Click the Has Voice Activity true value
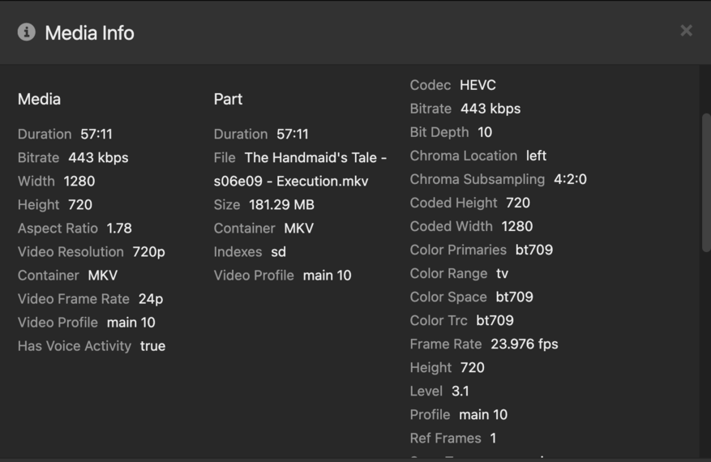 [x=152, y=346]
